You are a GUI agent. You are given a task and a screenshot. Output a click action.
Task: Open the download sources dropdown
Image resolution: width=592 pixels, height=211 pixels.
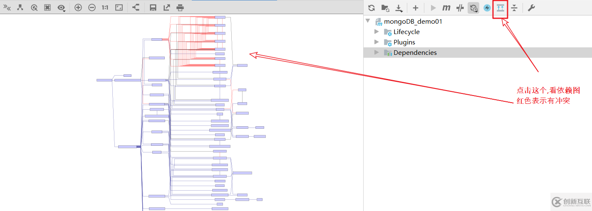point(399,8)
